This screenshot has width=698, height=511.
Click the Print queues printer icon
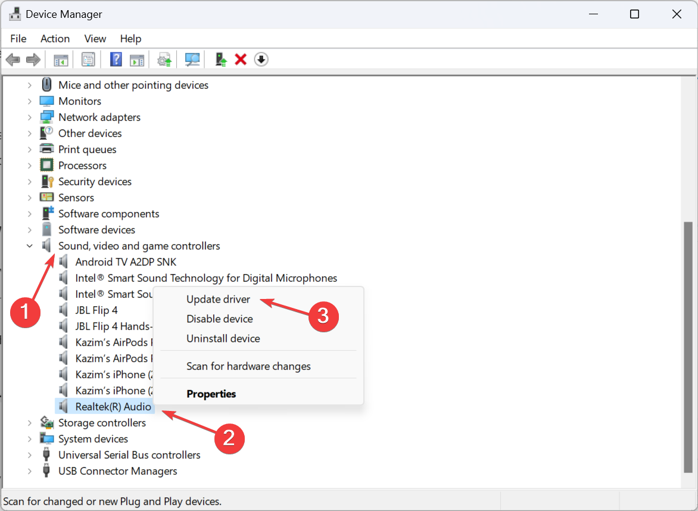pyautogui.click(x=46, y=149)
